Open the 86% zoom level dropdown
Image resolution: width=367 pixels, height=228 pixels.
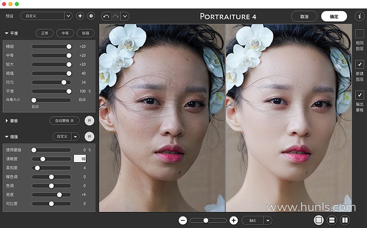(268, 220)
